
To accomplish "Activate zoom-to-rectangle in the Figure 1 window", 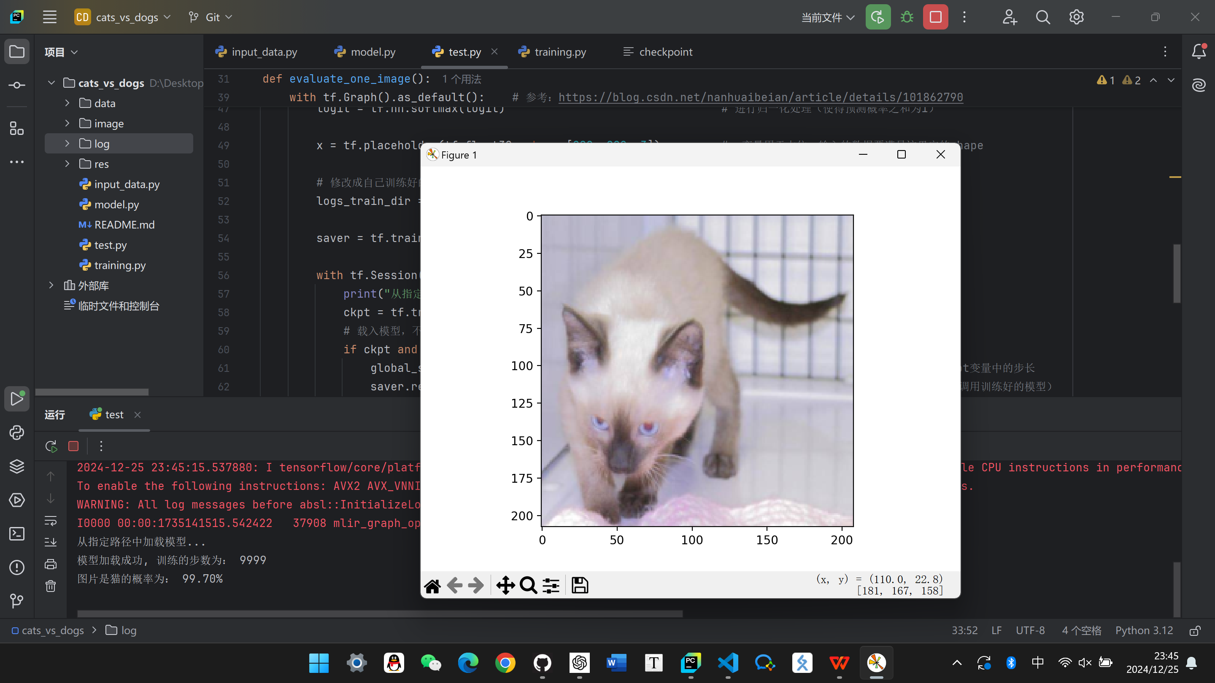I will click(x=528, y=586).
